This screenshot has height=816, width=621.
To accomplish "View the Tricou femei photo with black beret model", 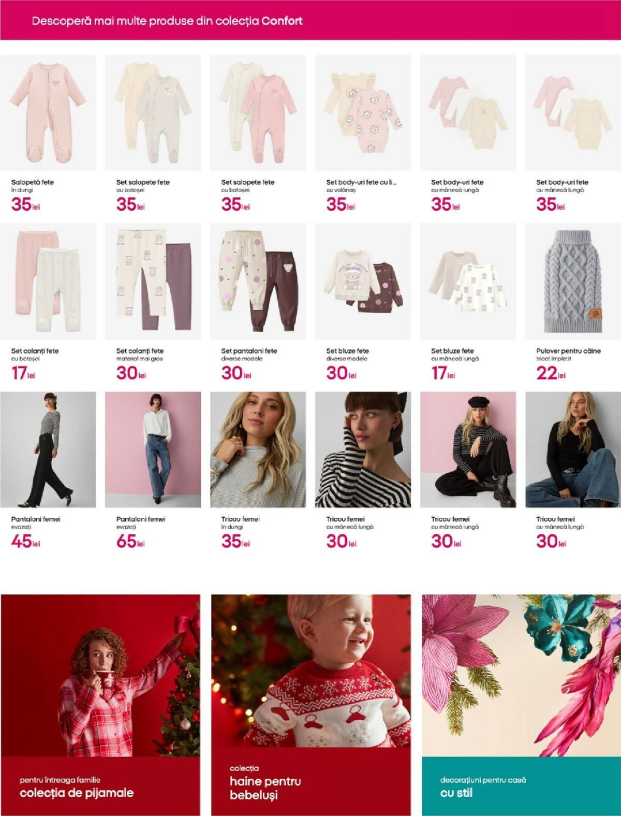I will coord(468,449).
